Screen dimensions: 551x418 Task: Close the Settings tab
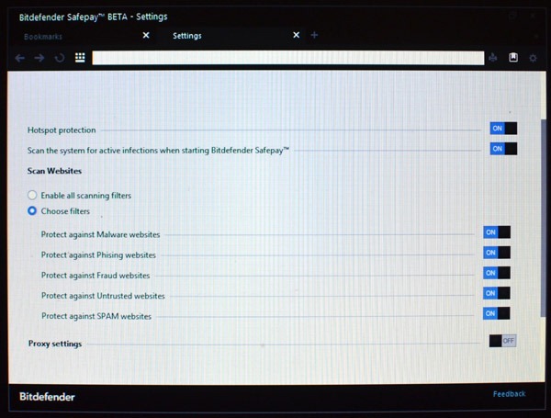pyautogui.click(x=297, y=35)
